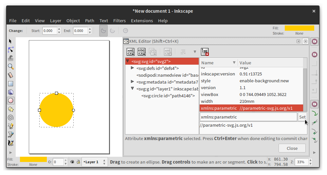Collapse the svg:g id="layer1" node

click(x=132, y=88)
